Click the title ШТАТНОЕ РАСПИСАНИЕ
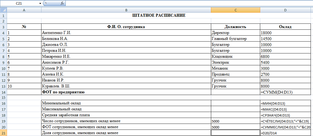 click(159, 15)
